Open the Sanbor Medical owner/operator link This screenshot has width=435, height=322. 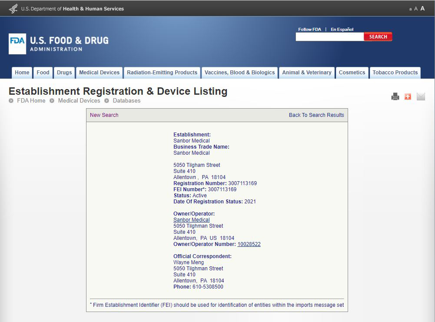coord(192,220)
